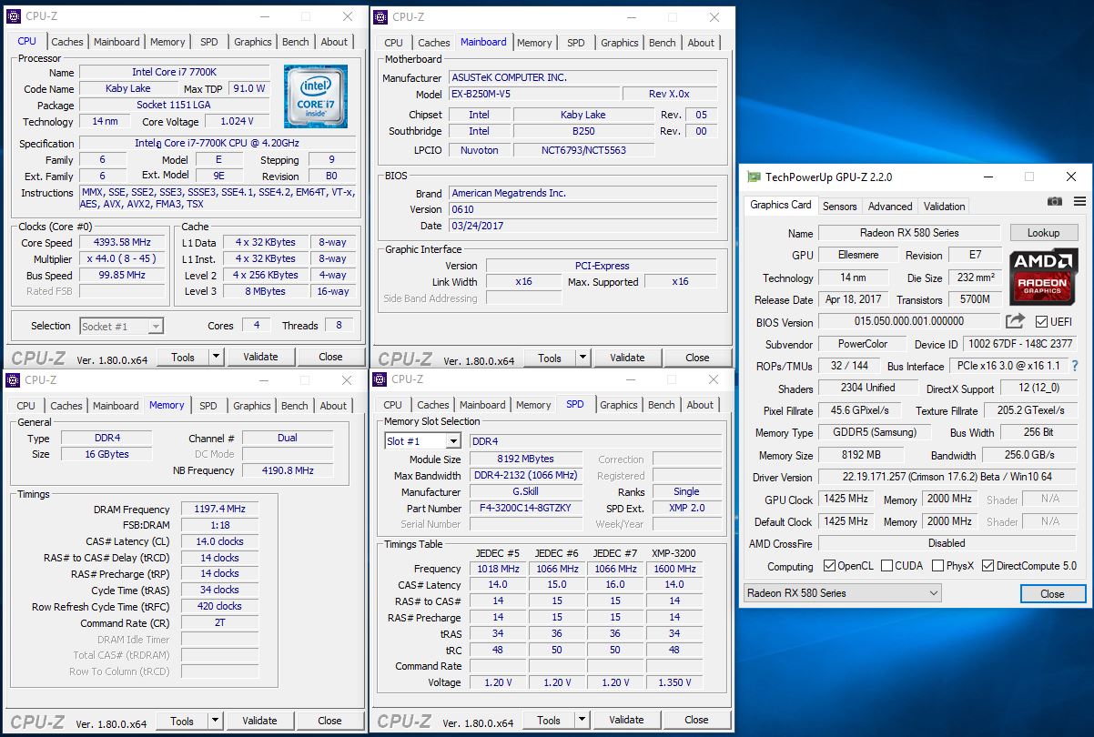This screenshot has width=1094, height=737.
Task: Switch to the Sensors tab in GPU-Z
Action: pyautogui.click(x=839, y=206)
